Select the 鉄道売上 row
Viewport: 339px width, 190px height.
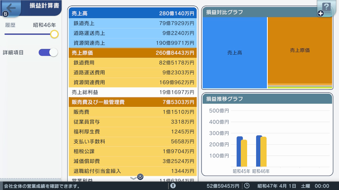(133, 23)
